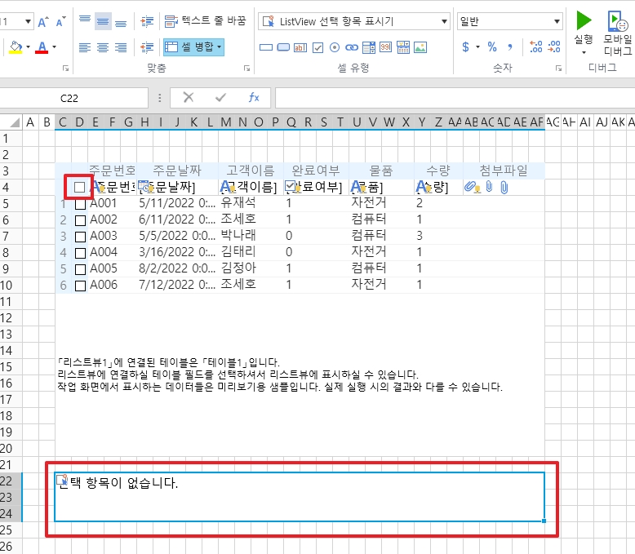Click the currency dollar format icon

[466, 47]
